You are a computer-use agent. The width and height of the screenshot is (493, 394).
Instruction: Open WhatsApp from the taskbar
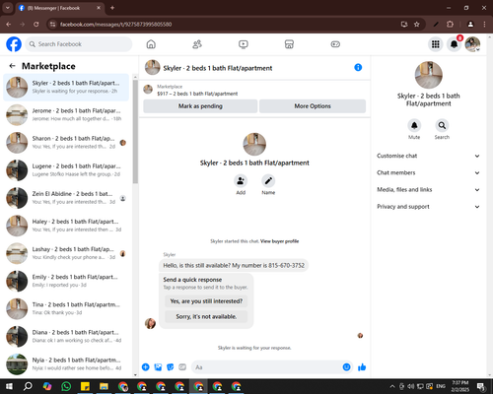pos(66,386)
